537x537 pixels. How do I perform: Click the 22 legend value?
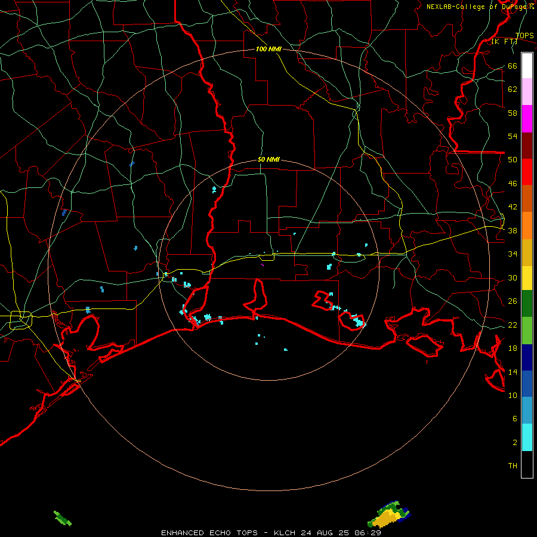coord(513,325)
